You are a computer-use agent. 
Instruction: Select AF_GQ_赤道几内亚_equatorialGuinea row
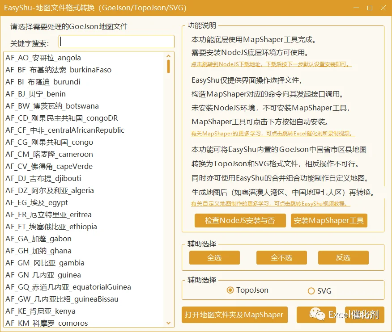tap(85, 287)
